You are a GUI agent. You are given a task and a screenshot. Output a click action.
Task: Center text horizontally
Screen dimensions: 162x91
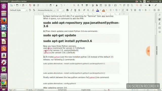point(127,10)
